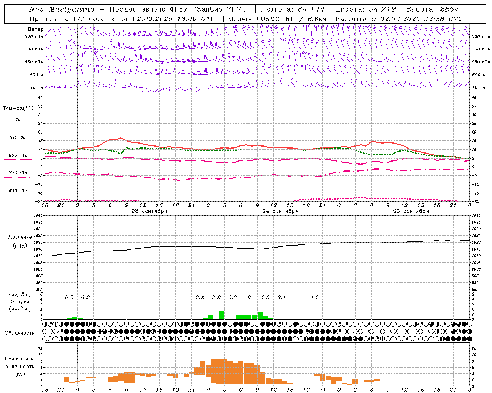Select the "(мм/1ч.)" hourly precipitation label
492x393 pixels.
tap(20, 309)
